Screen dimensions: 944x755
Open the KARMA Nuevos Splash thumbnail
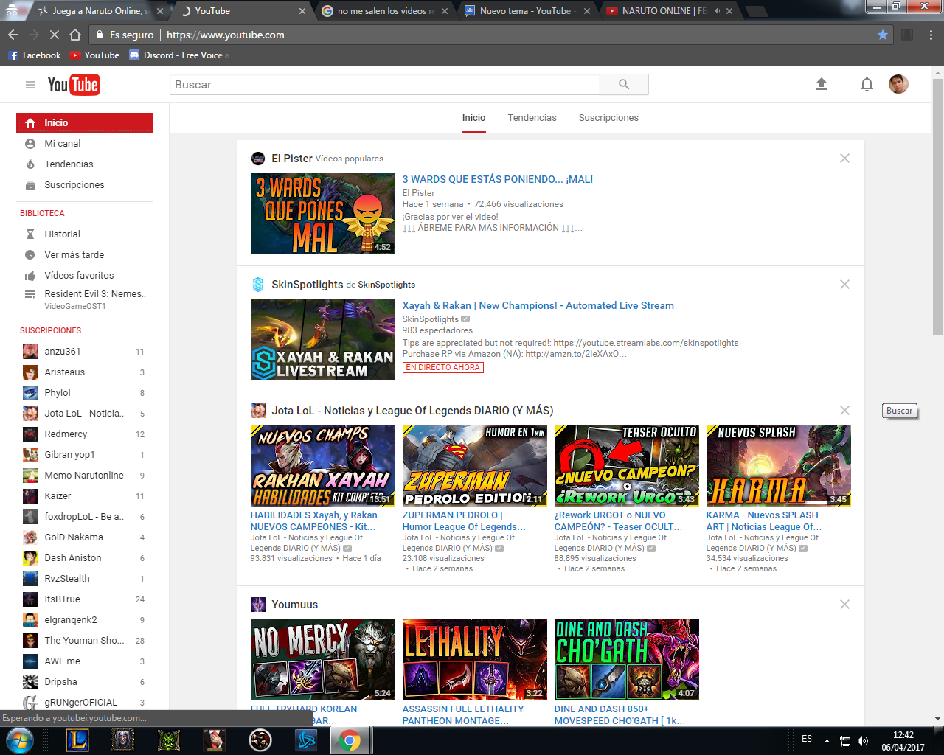(x=779, y=466)
